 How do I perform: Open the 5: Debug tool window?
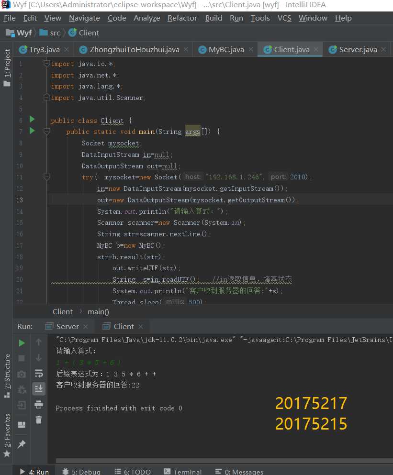coord(81,472)
